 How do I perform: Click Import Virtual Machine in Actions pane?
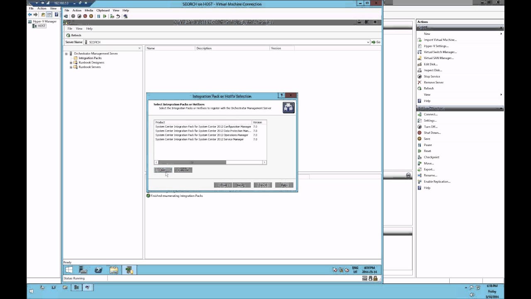[x=440, y=40]
